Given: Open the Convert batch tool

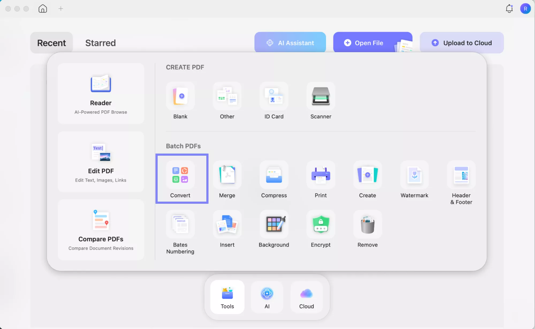Looking at the screenshot, I should click(x=180, y=178).
